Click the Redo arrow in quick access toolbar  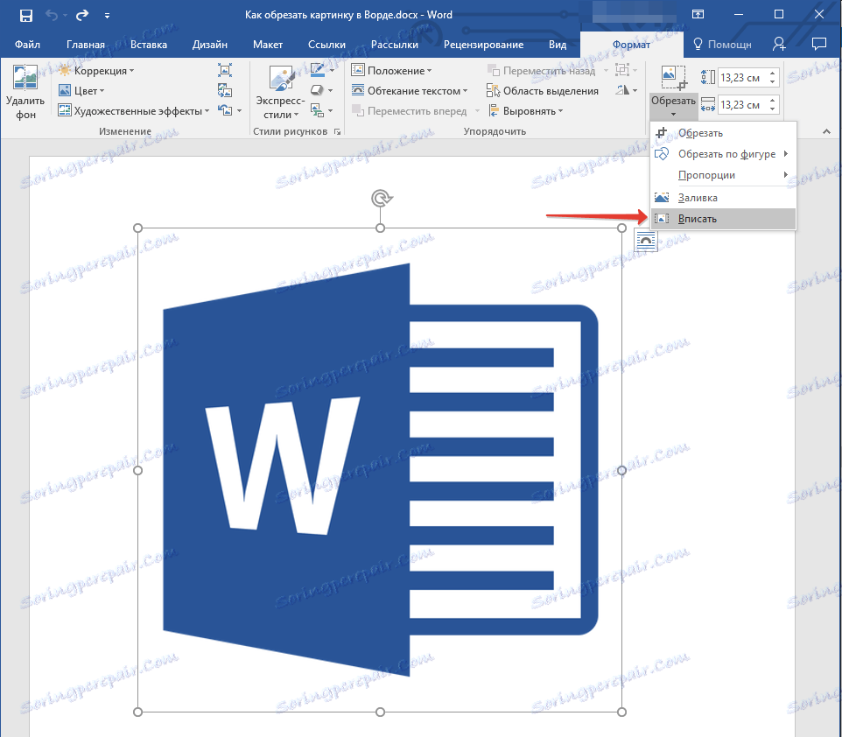pos(81,15)
